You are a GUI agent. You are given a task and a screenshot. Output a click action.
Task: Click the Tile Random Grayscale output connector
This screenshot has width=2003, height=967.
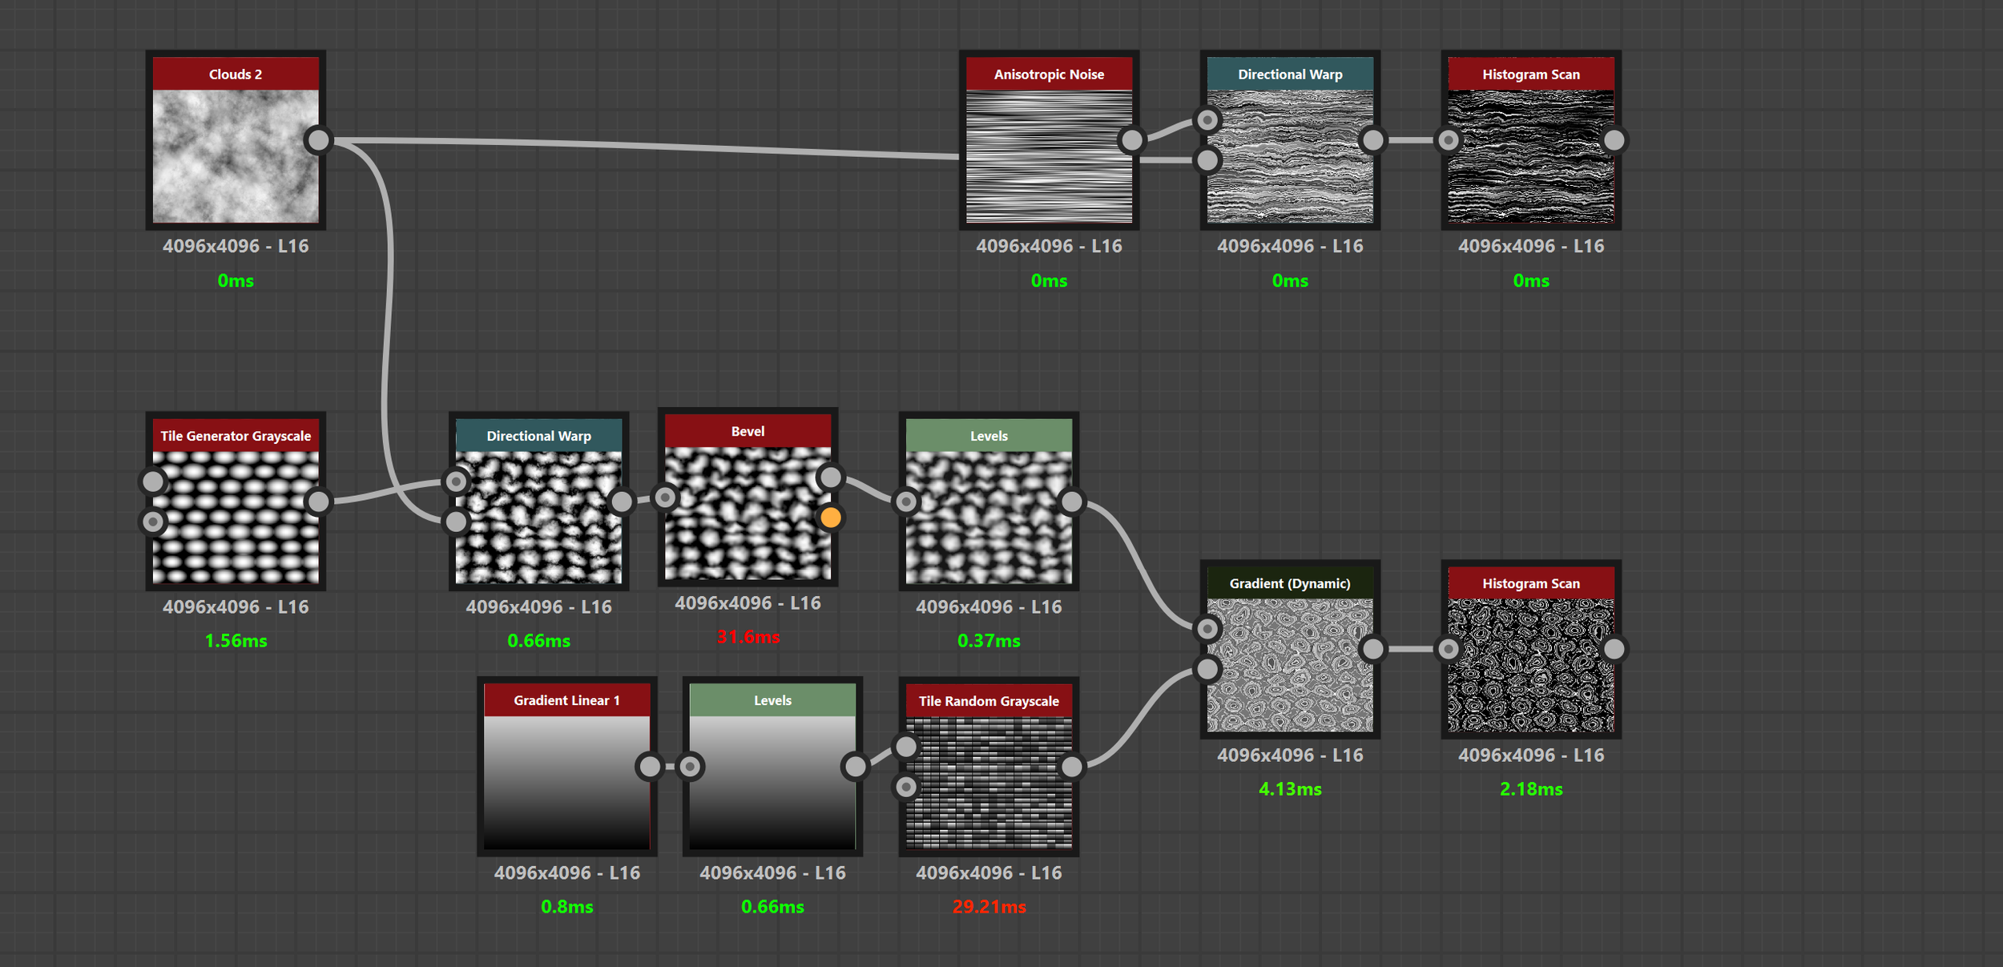pos(1071,767)
